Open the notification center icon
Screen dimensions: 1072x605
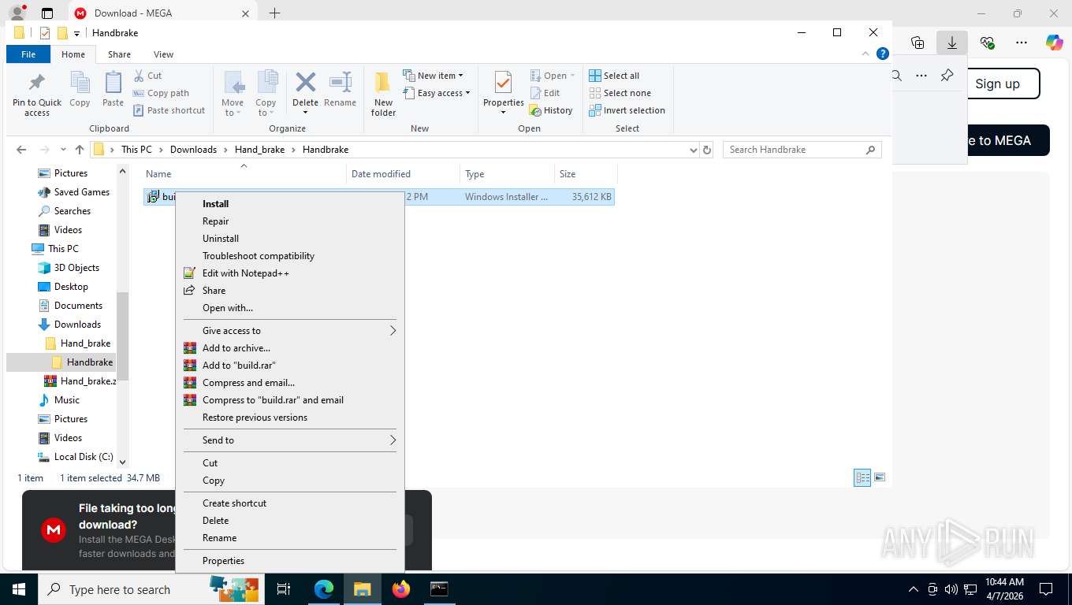click(1046, 589)
